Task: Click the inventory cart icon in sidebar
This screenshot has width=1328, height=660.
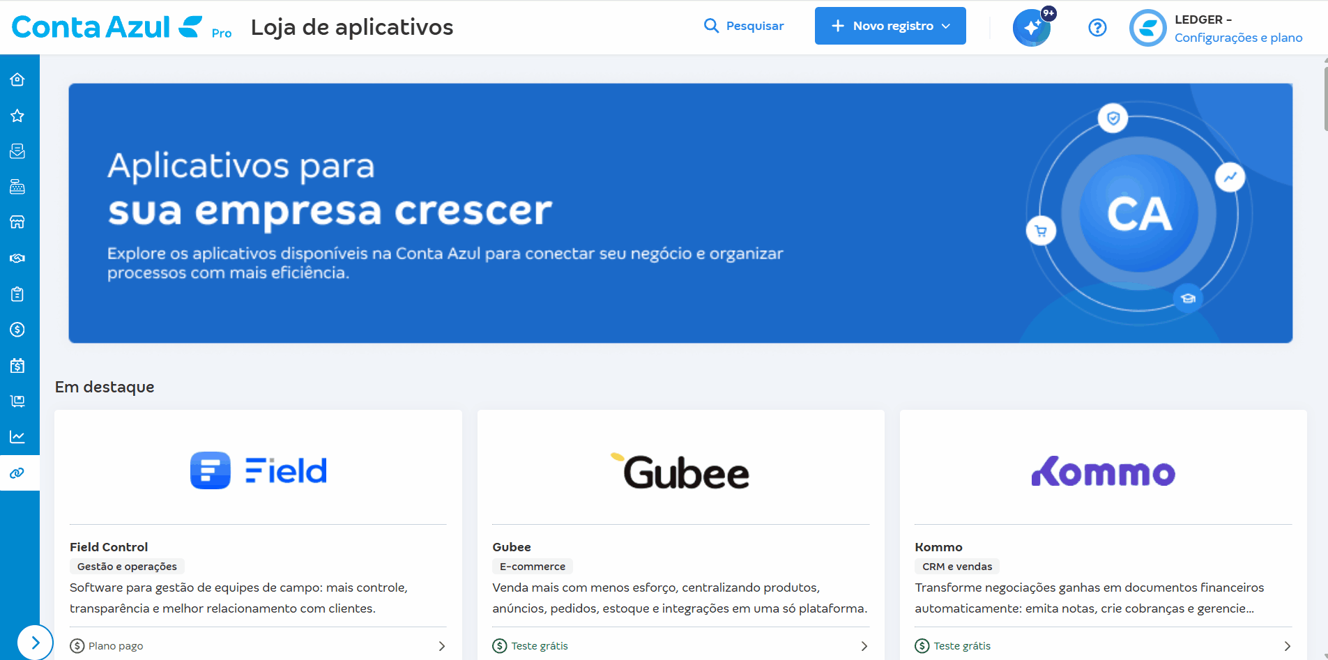Action: pos(17,401)
